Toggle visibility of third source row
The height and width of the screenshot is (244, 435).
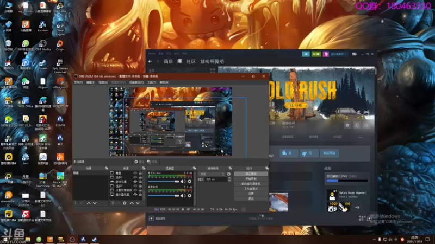(x=135, y=182)
